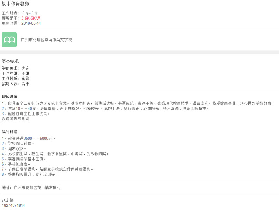Screen dimensions: 279x212
Task: Click benefit line 学校购买社保
Action: [x=18, y=144]
